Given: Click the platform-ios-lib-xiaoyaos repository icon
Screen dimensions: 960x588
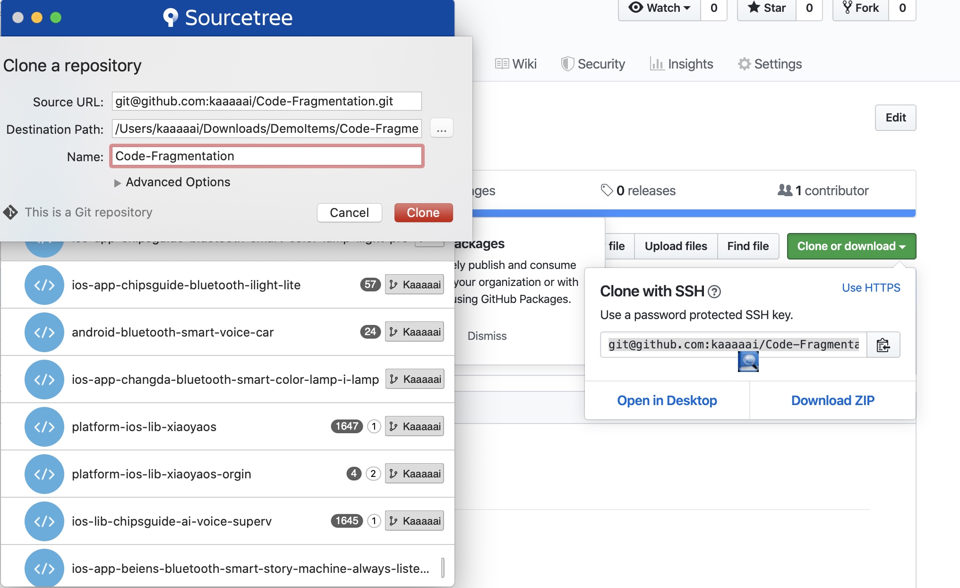Looking at the screenshot, I should [44, 427].
